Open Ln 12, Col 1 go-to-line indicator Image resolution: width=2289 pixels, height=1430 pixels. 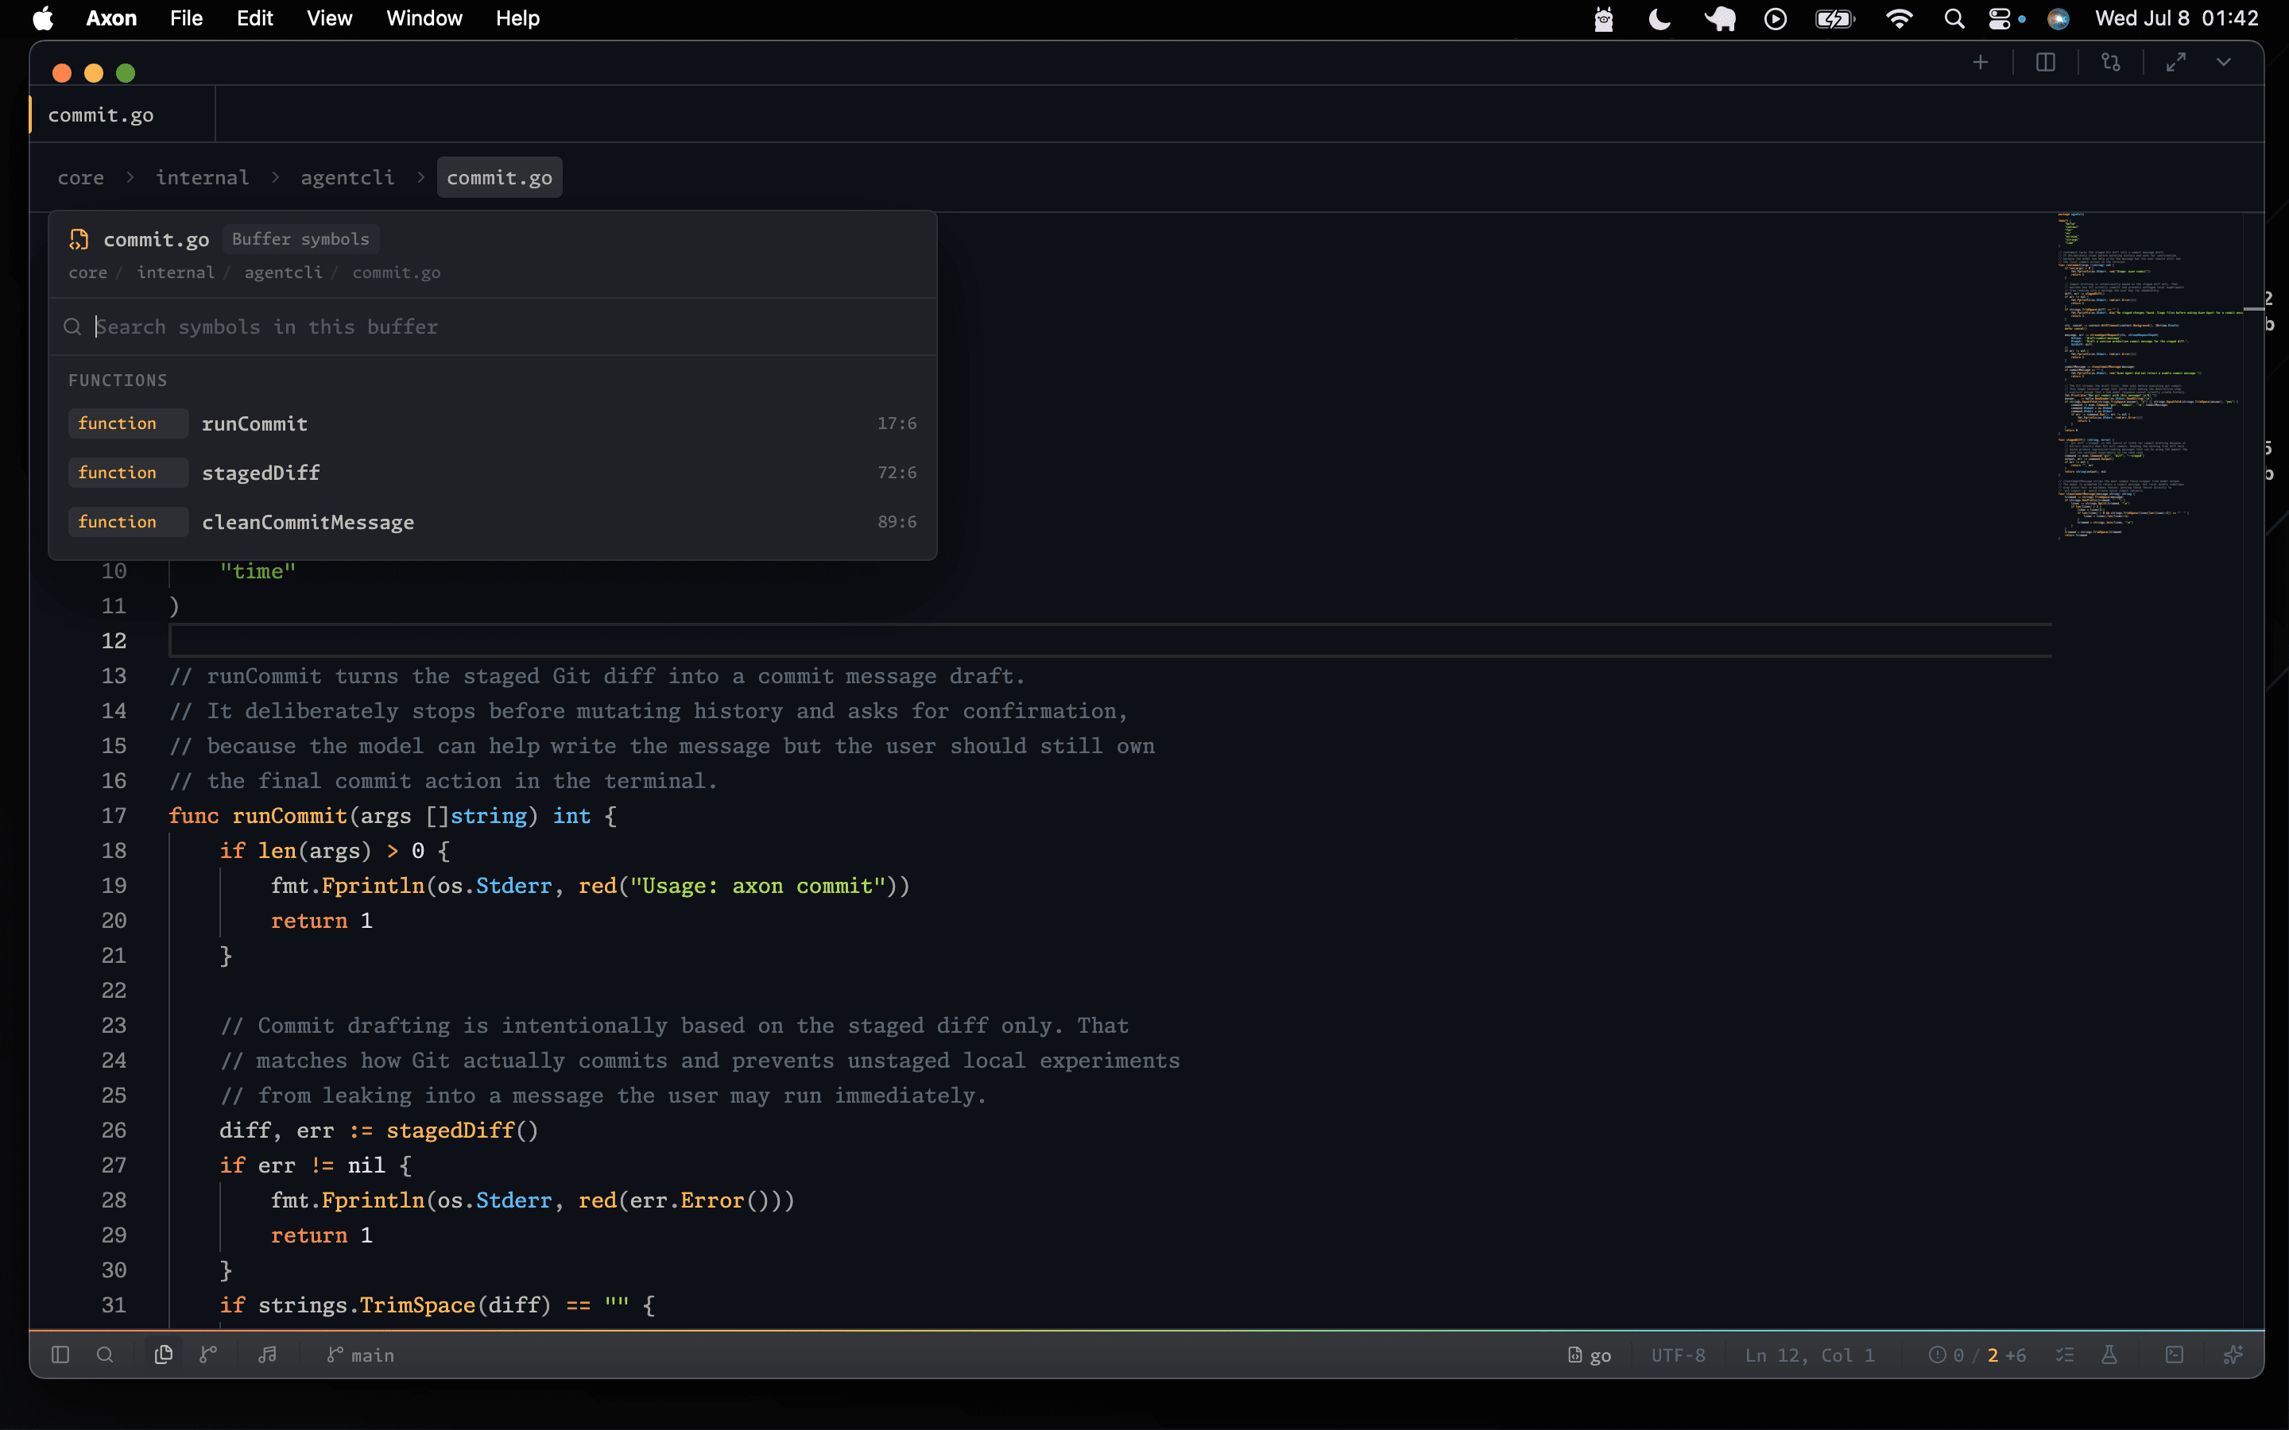tap(1810, 1355)
